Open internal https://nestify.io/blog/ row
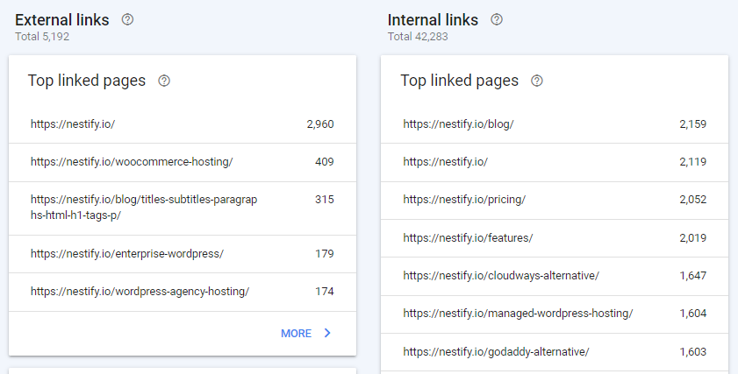This screenshot has height=374, width=738. point(555,124)
